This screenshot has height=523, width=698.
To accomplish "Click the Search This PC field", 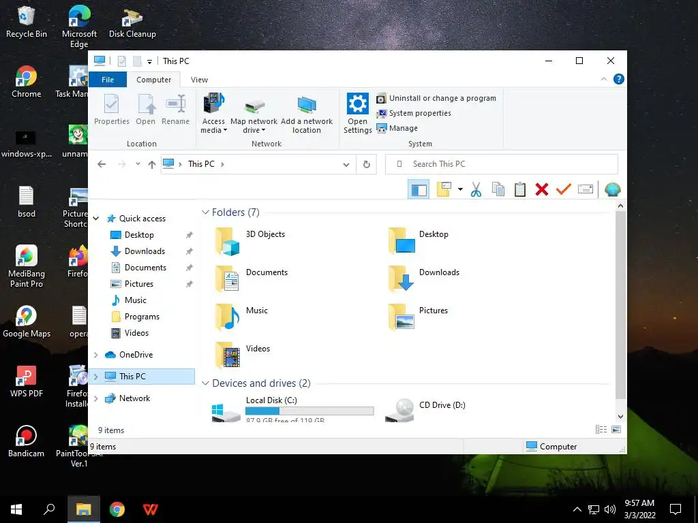I will tap(502, 164).
